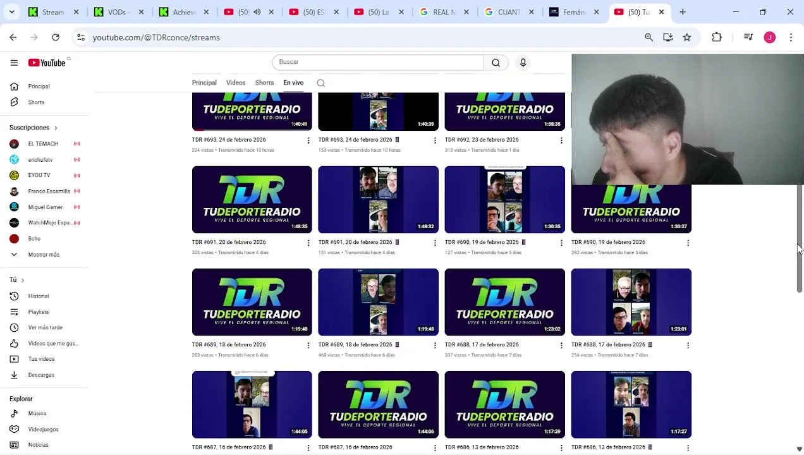
Task: Open options for TDR #690 292 vistas video
Action: click(x=688, y=243)
